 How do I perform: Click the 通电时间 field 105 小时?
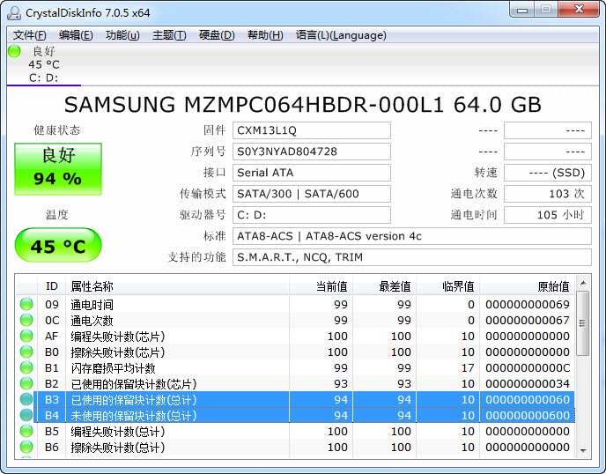(548, 215)
